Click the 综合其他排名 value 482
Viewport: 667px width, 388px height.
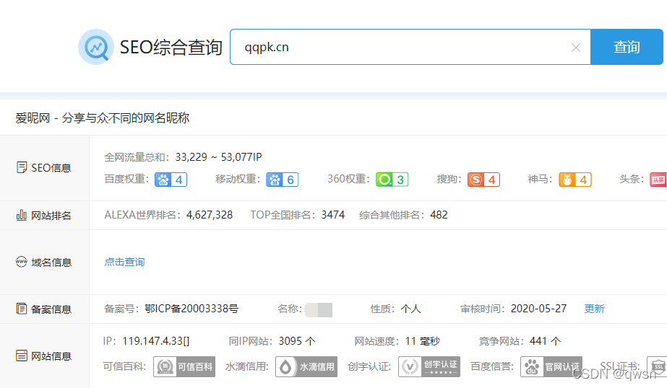point(439,215)
